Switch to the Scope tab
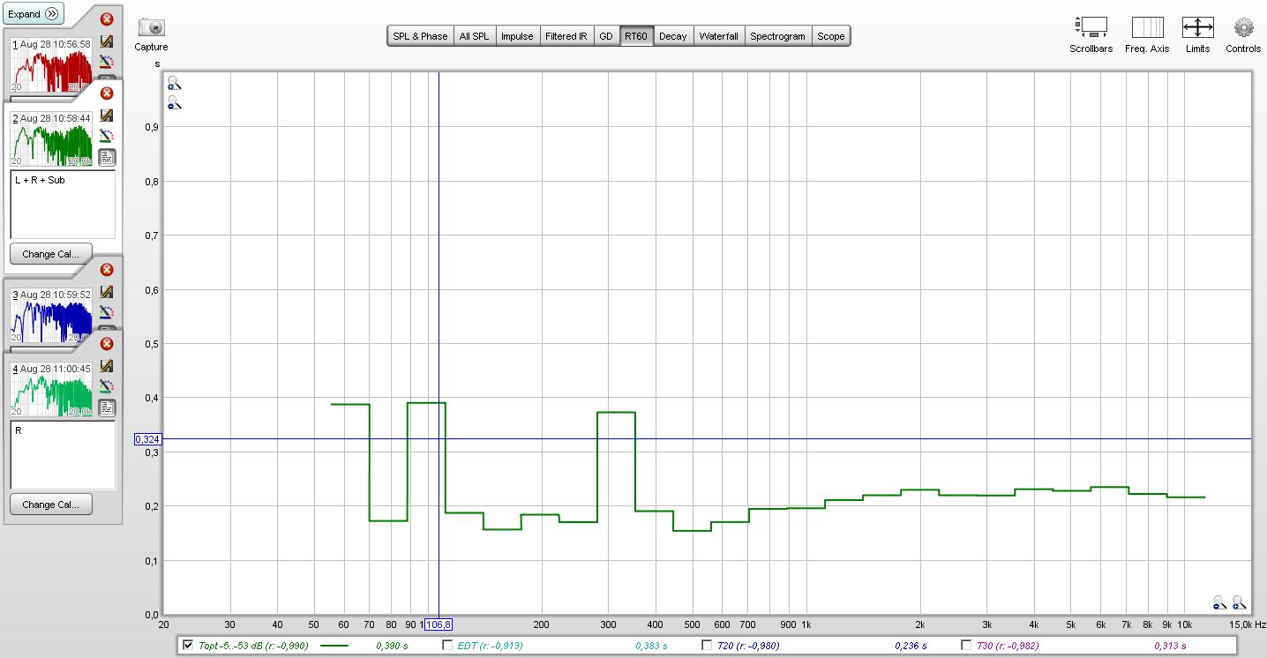The image size is (1267, 658). [831, 36]
